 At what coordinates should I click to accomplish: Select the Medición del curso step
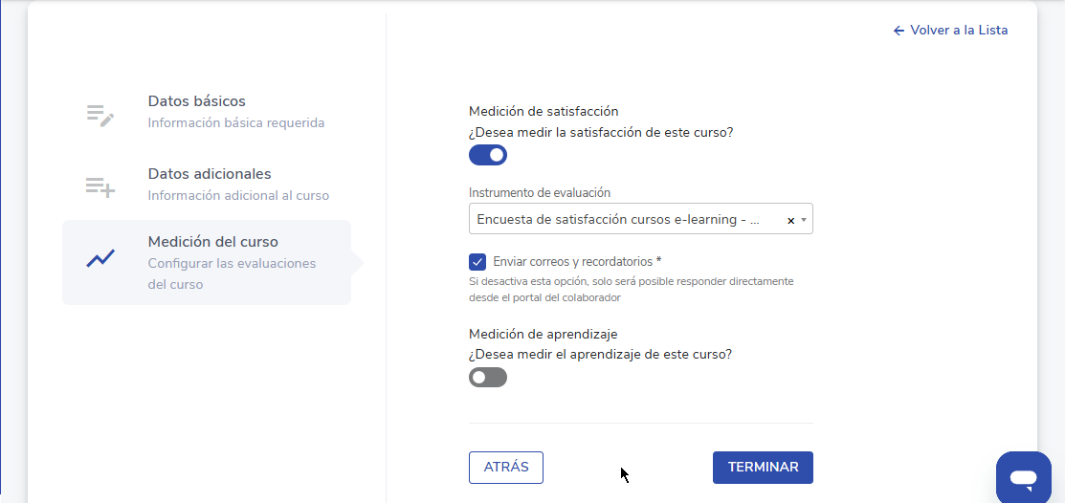pyautogui.click(x=212, y=242)
